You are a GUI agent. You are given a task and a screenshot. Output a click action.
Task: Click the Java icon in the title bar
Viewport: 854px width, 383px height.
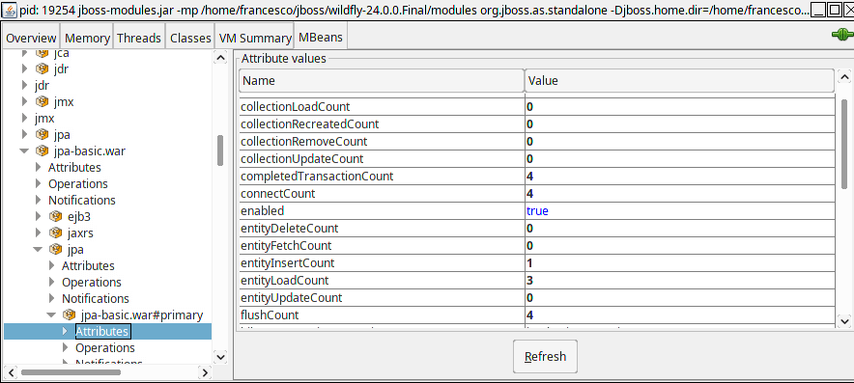pos(10,10)
